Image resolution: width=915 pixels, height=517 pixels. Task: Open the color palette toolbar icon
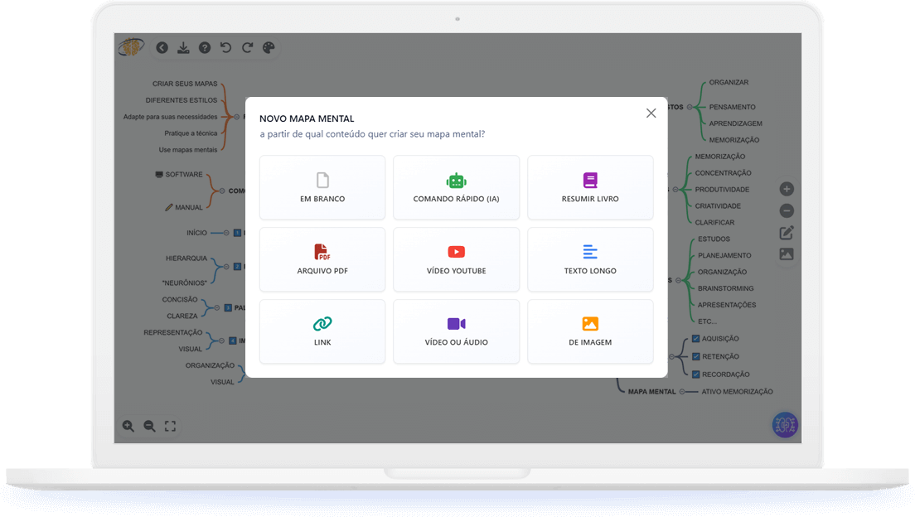(x=269, y=47)
